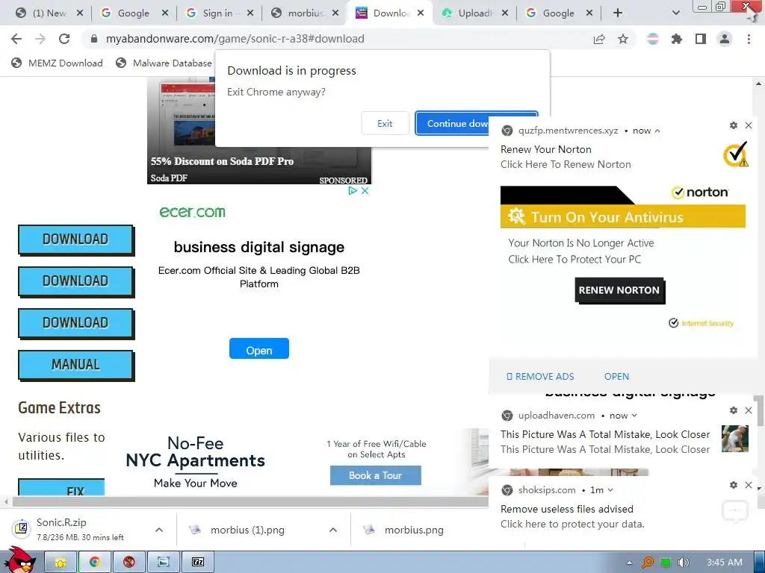
Task: Expand the shoksips.com notification chevron
Action: click(x=610, y=491)
